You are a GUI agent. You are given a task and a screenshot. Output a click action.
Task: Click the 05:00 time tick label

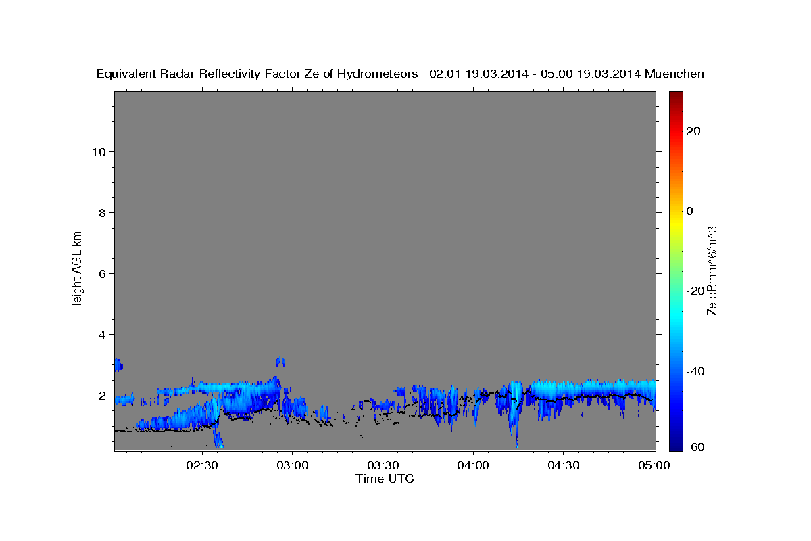654,465
